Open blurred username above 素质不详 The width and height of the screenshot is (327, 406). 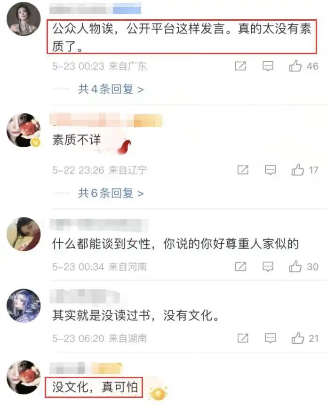106,120
